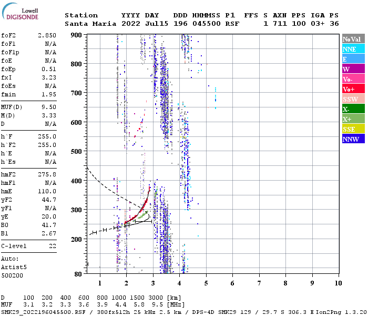Viewport: 368px width, 316px height.
Task: Click the 500200 version number
Action: (12, 276)
